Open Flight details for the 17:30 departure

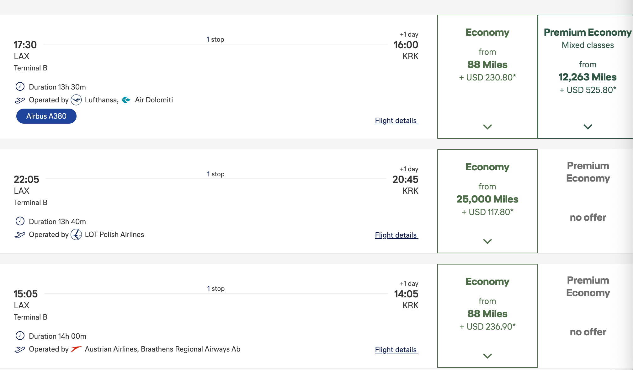tap(396, 121)
